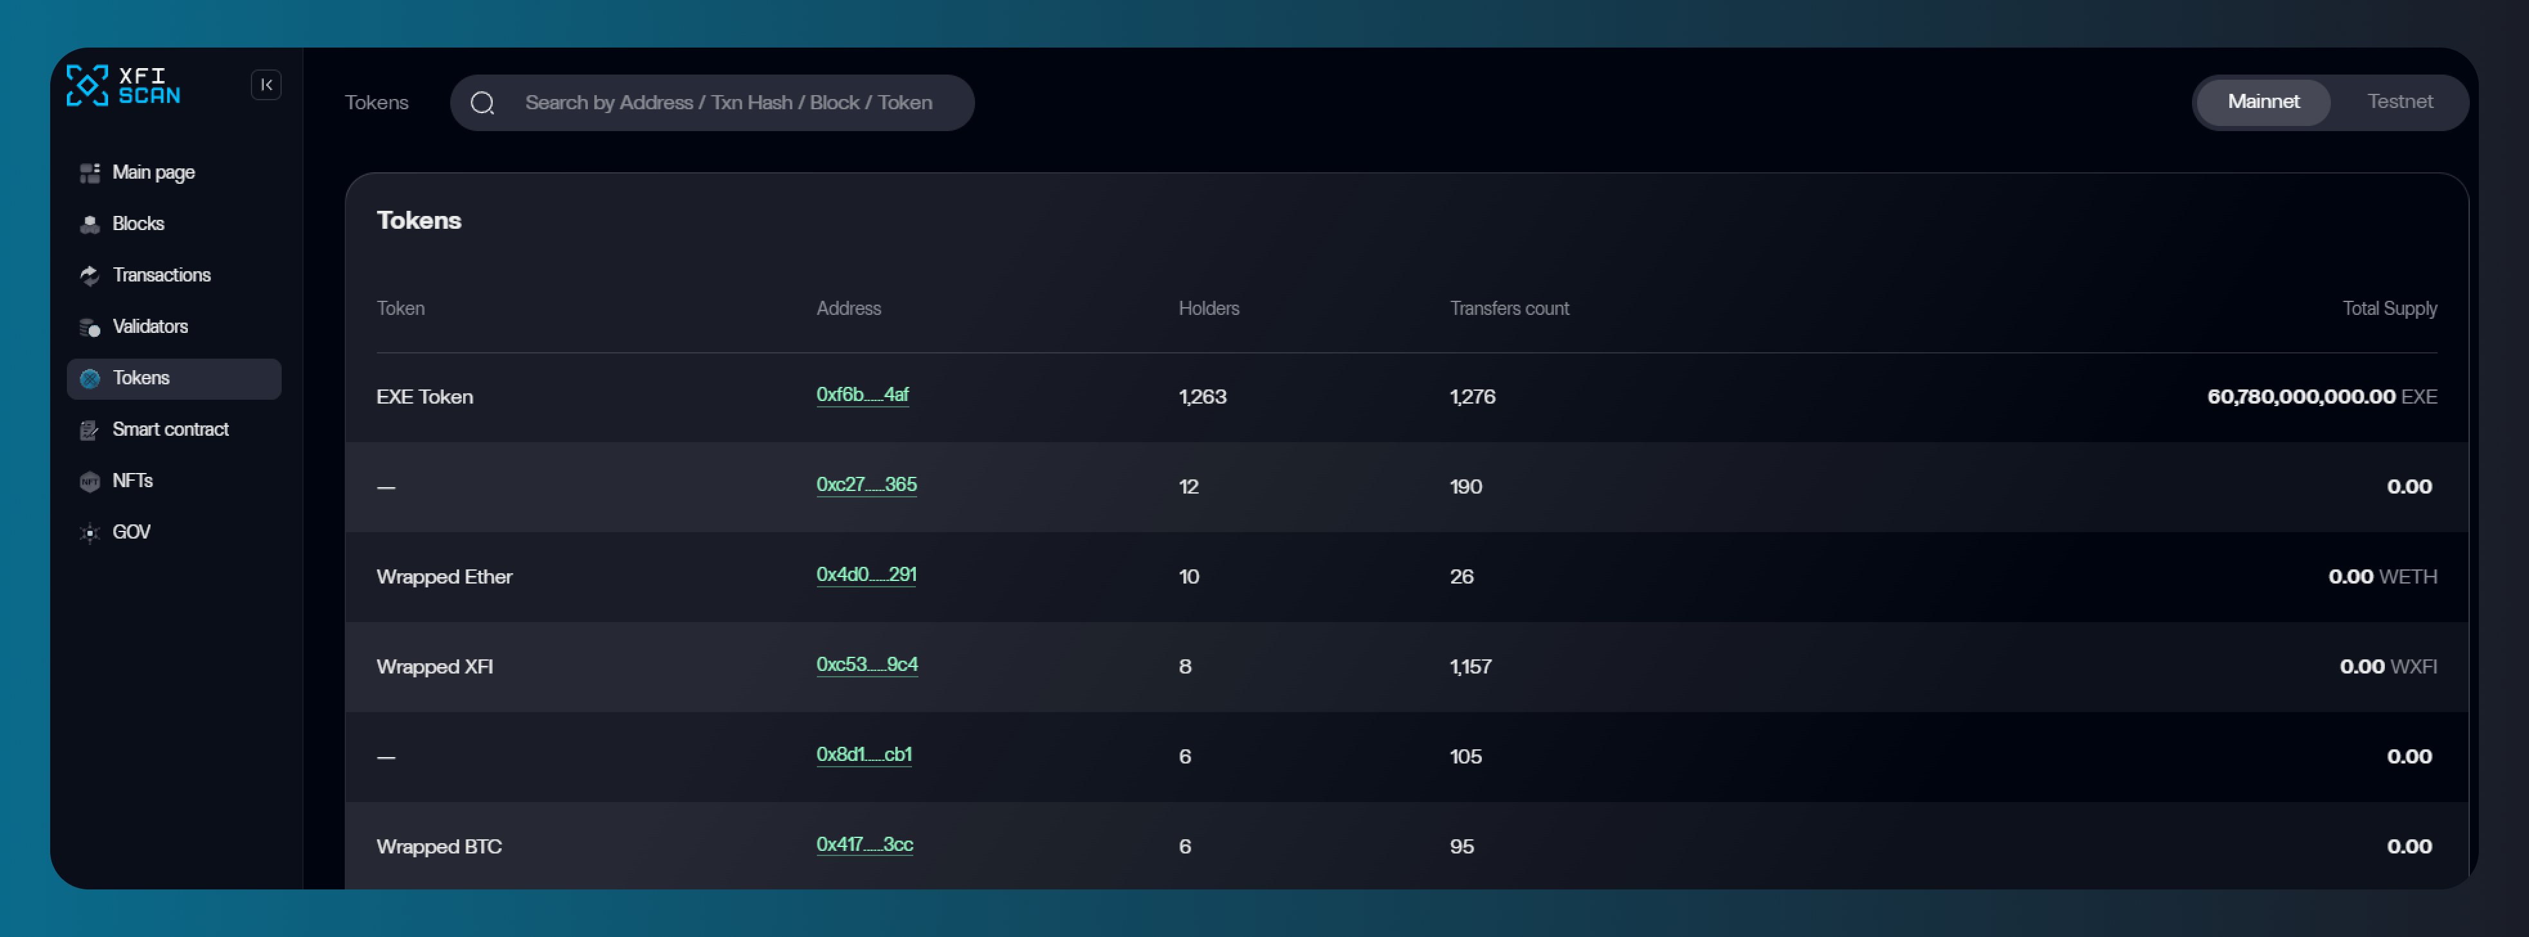
Task: Click the Tokens panel heading
Action: (x=418, y=221)
